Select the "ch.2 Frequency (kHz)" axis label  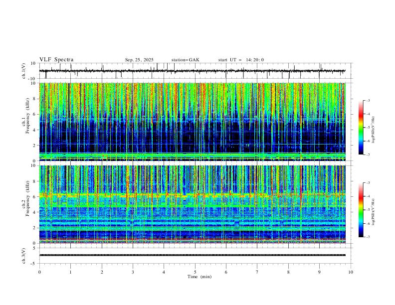point(26,199)
